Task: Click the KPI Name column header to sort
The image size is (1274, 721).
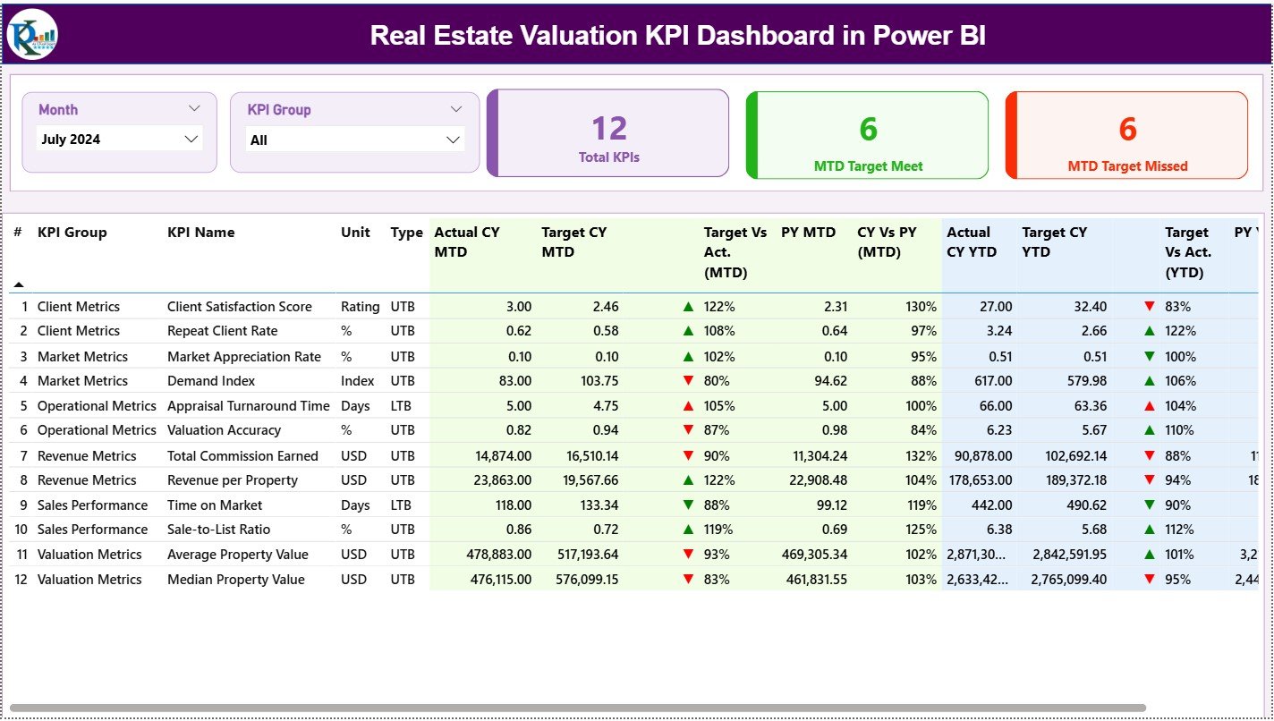Action: point(199,232)
